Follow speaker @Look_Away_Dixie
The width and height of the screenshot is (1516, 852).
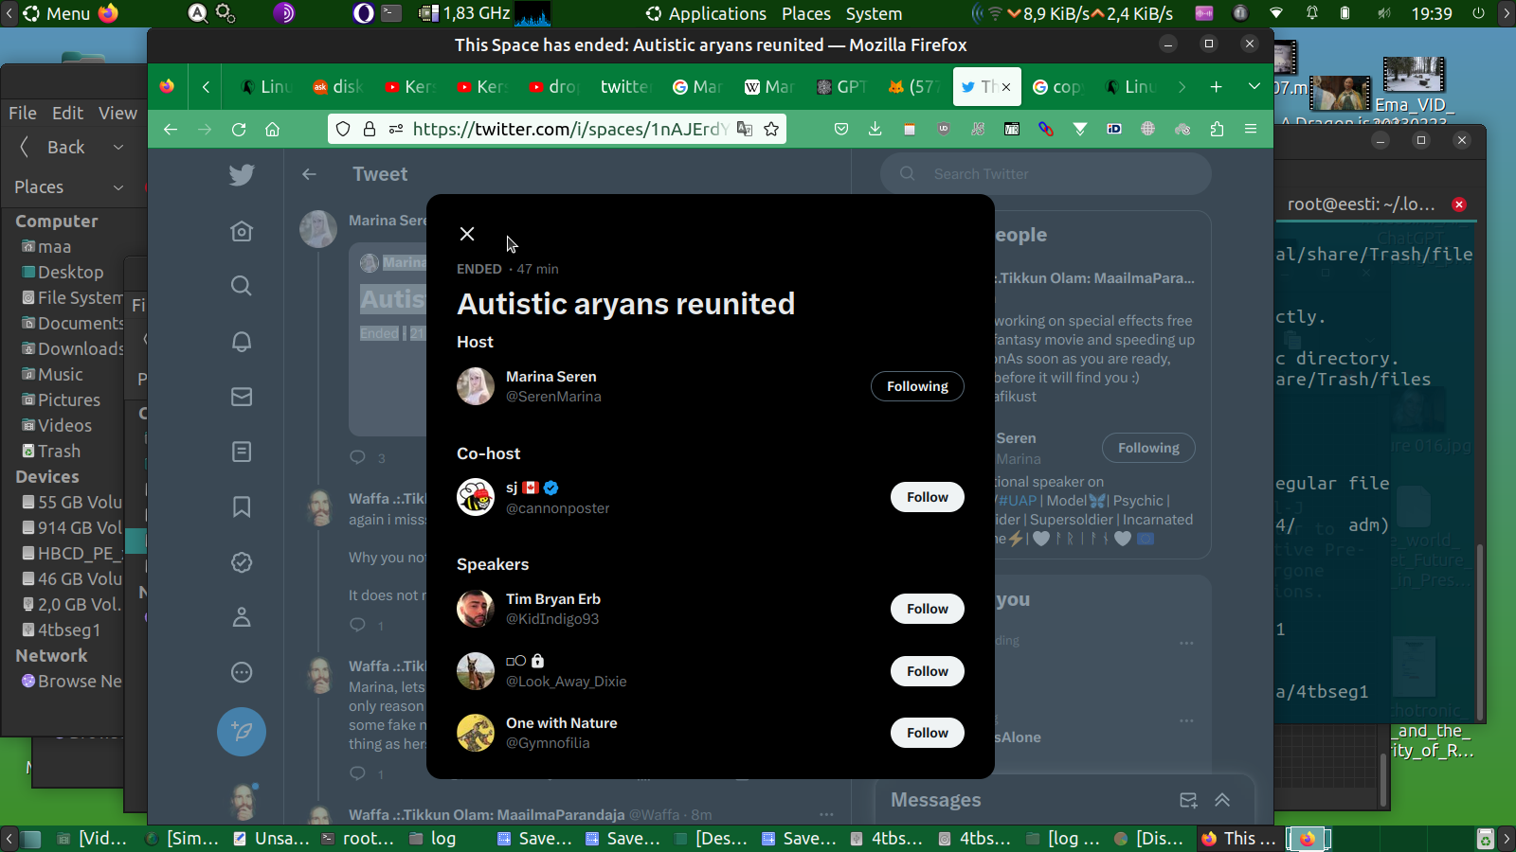pyautogui.click(x=928, y=671)
